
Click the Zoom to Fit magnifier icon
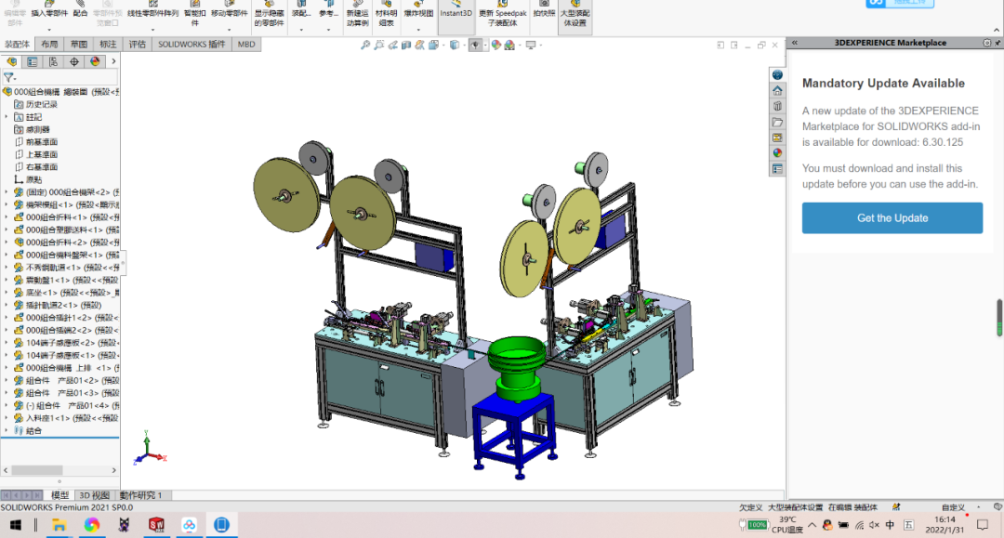click(365, 45)
